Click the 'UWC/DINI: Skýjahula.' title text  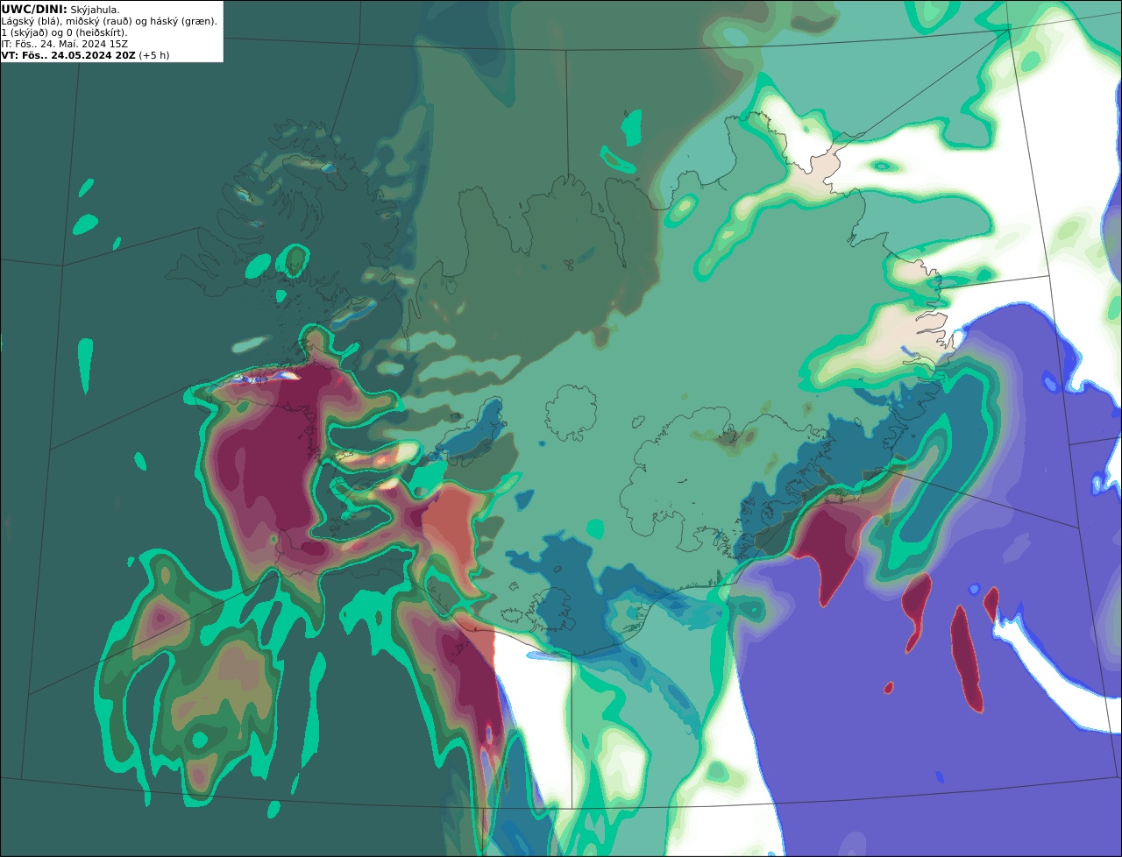click(x=60, y=9)
